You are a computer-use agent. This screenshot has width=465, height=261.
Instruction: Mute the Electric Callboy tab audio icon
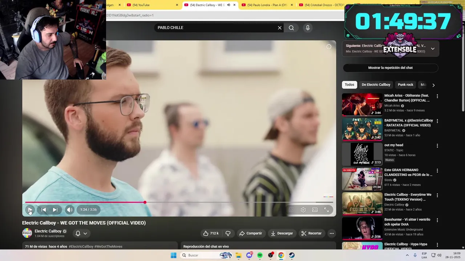click(x=228, y=5)
